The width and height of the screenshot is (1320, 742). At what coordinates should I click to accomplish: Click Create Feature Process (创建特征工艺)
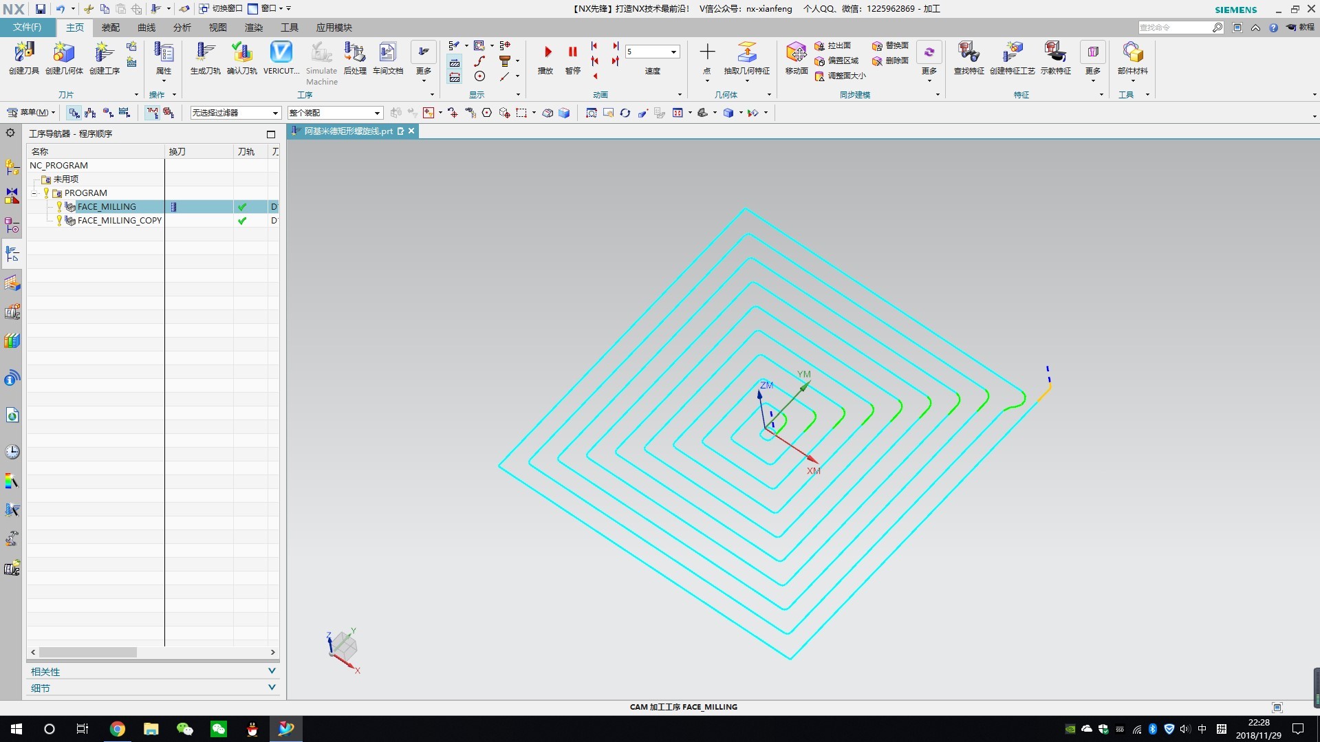click(x=1012, y=58)
